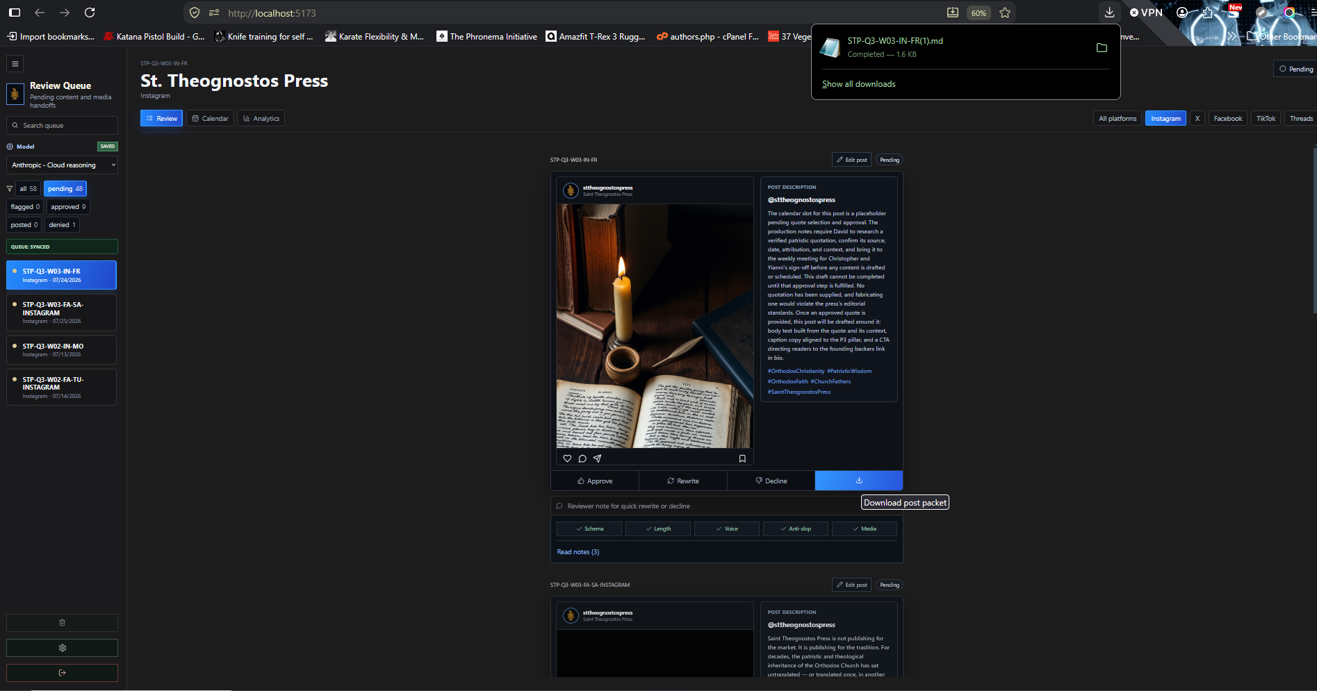Toggle the Schema check chip
The width and height of the screenshot is (1317, 691).
click(x=589, y=529)
